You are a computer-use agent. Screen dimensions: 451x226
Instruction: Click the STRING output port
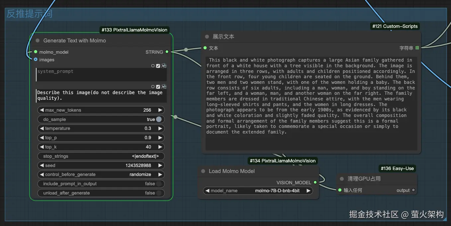[x=167, y=52]
